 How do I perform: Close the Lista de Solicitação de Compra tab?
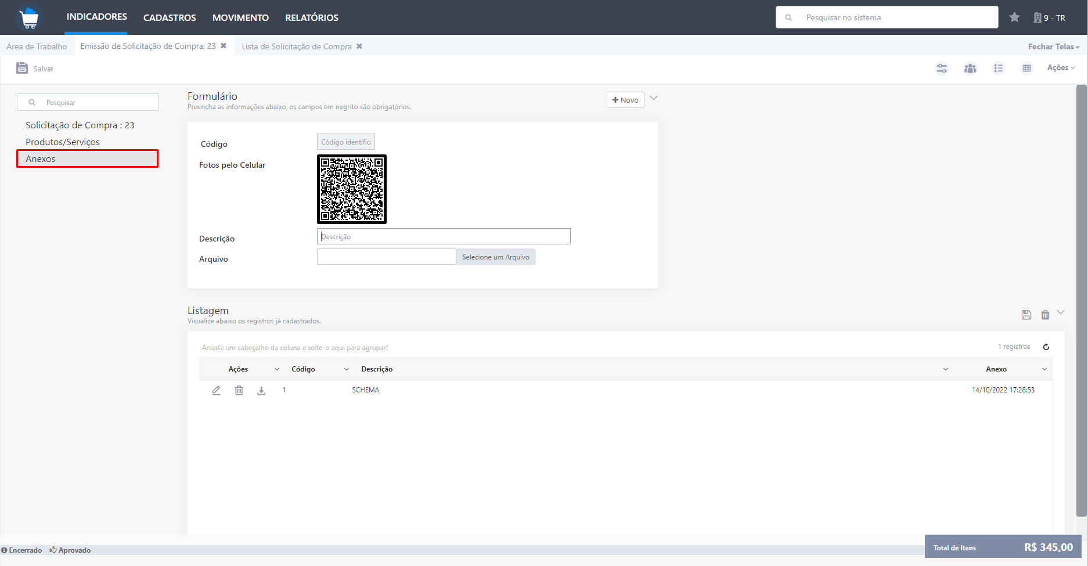(359, 46)
